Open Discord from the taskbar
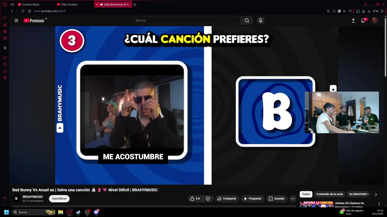The height and width of the screenshot is (217, 387). click(96, 212)
